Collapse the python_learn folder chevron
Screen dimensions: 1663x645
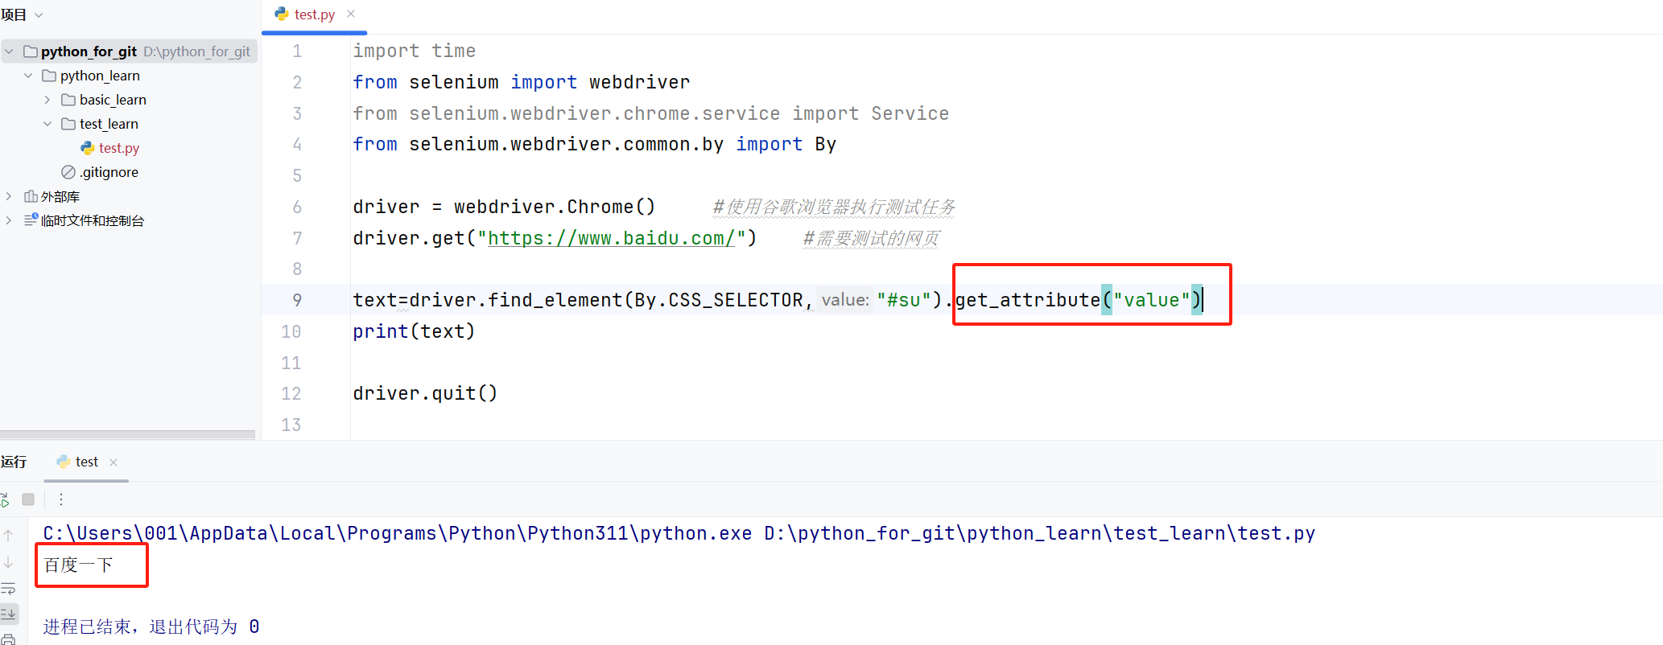click(x=28, y=76)
